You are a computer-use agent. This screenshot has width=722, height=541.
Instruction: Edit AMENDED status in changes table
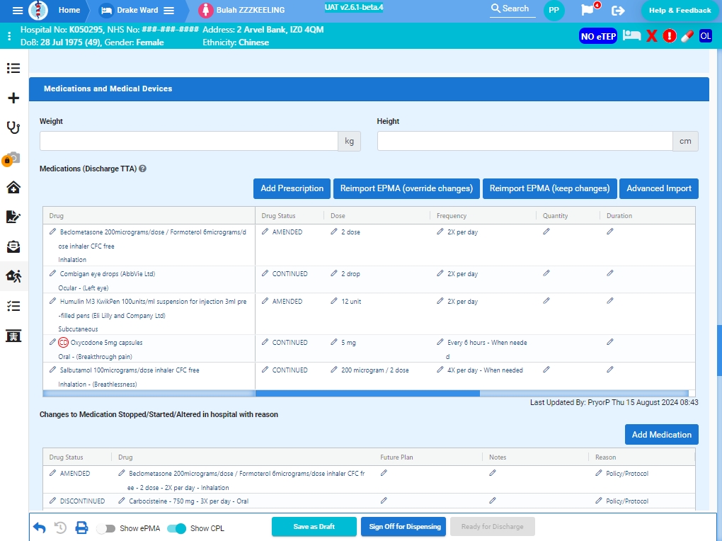coord(52,473)
